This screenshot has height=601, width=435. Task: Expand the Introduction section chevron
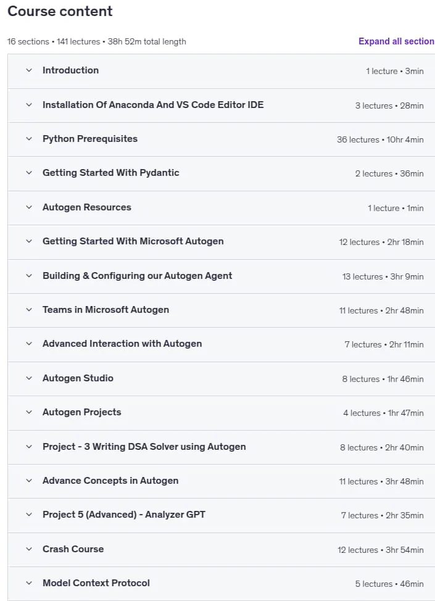pyautogui.click(x=29, y=70)
